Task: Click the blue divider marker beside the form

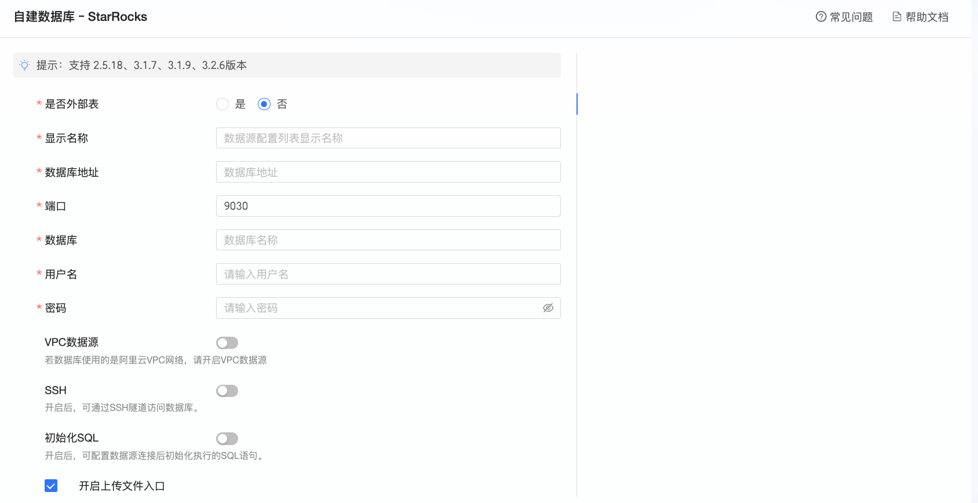Action: 577,104
